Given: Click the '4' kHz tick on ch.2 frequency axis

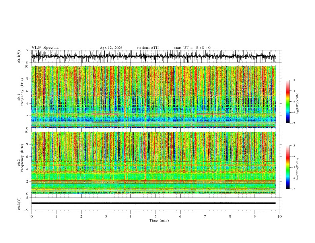Looking at the screenshot, I should tap(28, 169).
